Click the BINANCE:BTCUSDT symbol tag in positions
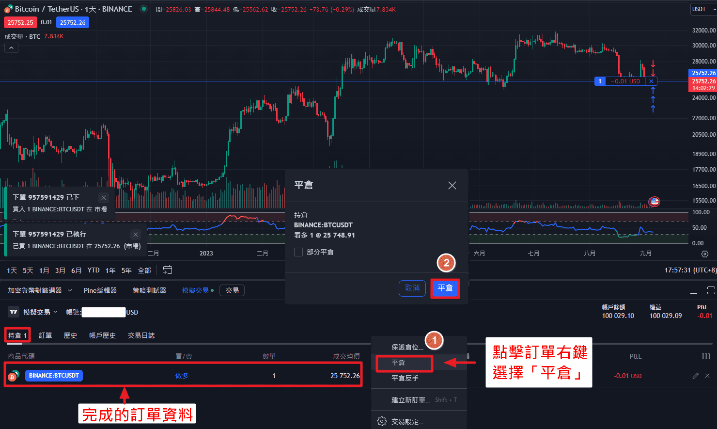The height and width of the screenshot is (429, 717). tap(54, 376)
